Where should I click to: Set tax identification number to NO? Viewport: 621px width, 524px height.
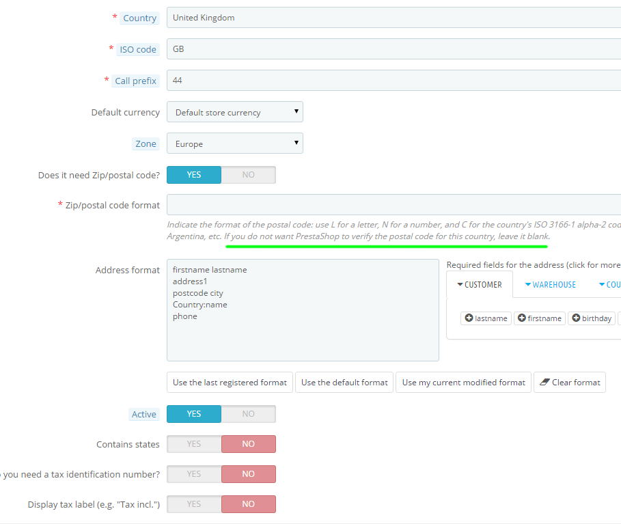coord(248,474)
